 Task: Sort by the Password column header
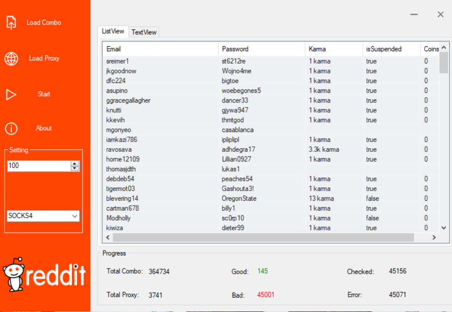tap(262, 49)
